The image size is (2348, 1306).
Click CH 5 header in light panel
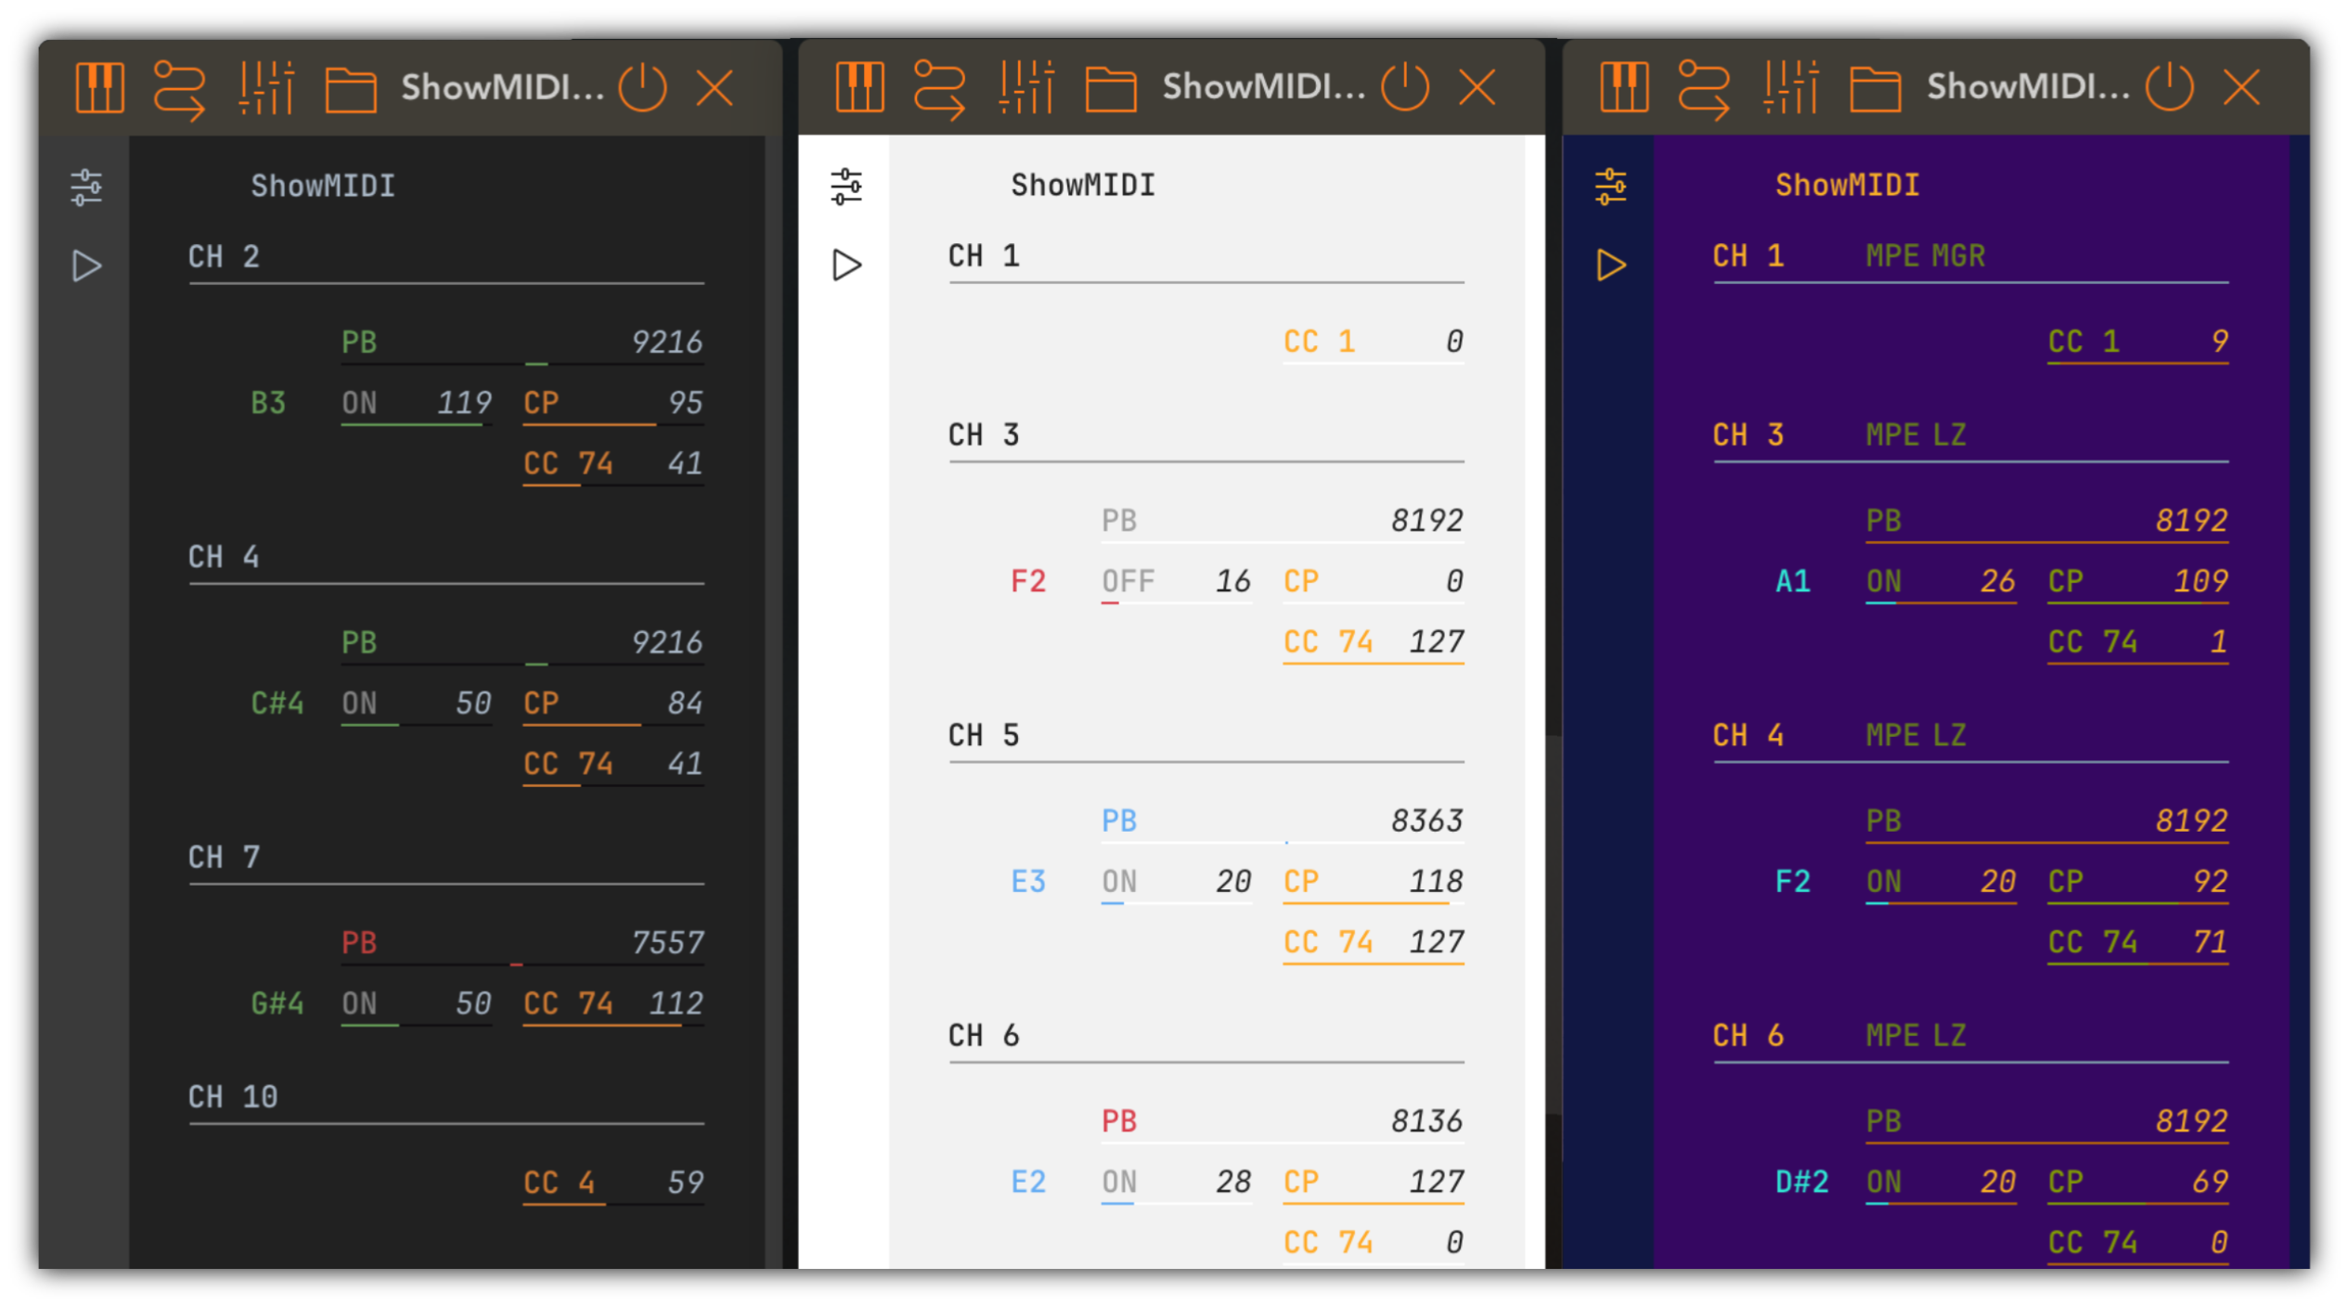pos(983,735)
